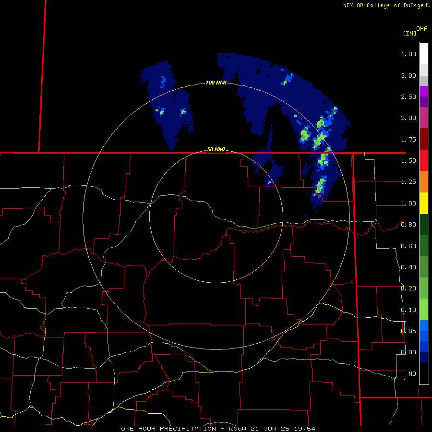The height and width of the screenshot is (432, 432).
Task: Click the bright red swatch in the scale
Action: [424, 160]
